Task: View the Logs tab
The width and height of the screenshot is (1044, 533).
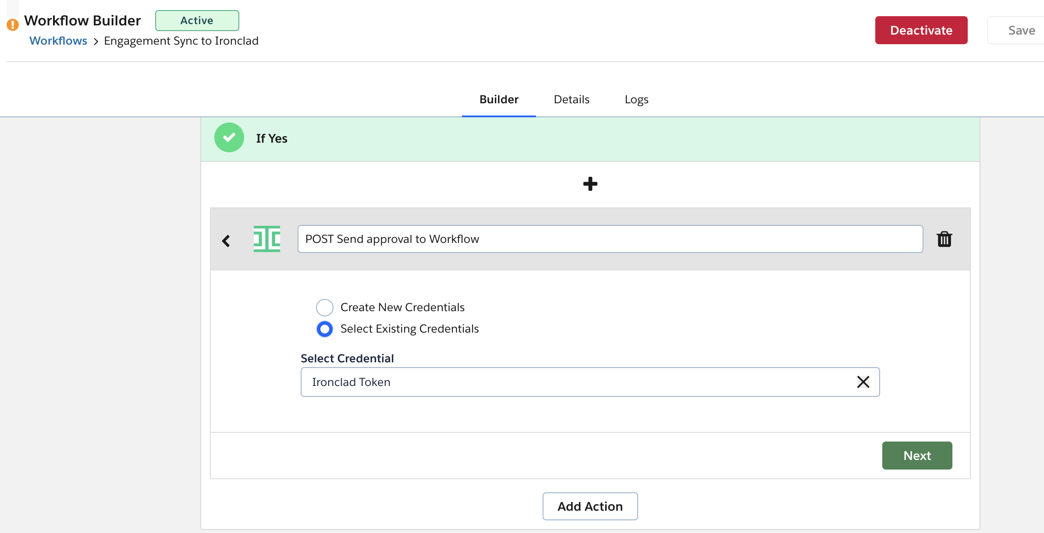Action: pos(636,99)
